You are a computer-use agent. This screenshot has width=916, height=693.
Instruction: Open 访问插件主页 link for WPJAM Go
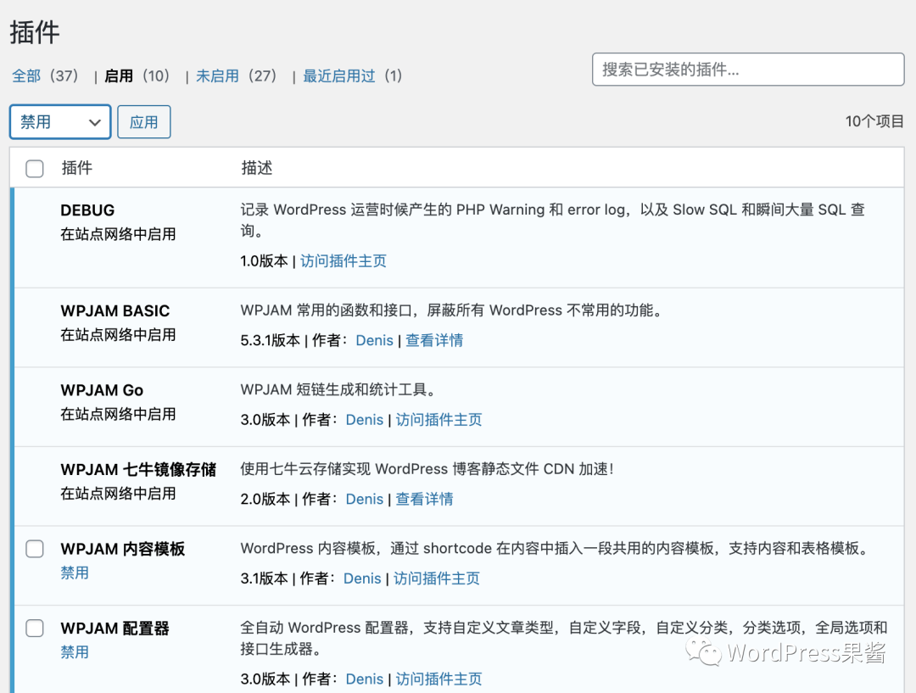click(x=438, y=420)
